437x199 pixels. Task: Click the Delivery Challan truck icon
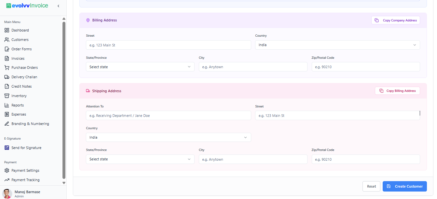7,77
